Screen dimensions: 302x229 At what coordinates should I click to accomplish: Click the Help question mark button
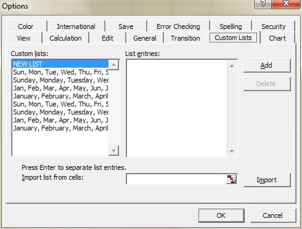click(263, 4)
